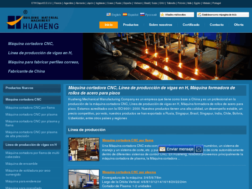Open the Suiza country link
Viewport: 252px width, 189px height.
click(x=154, y=3)
